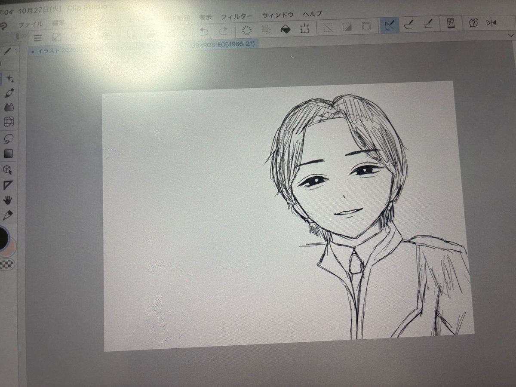Click the Deselect icon
Viewport: 516px width, 387px height.
(328, 28)
